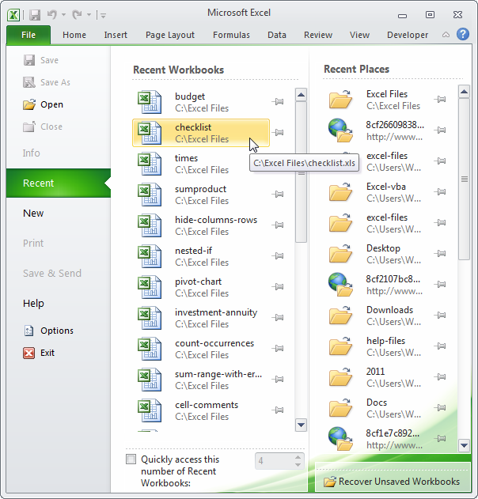Viewport: 478px width, 499px height.
Task: Click up arrow of Recent Workbooks scrollbar
Action: [x=301, y=95]
